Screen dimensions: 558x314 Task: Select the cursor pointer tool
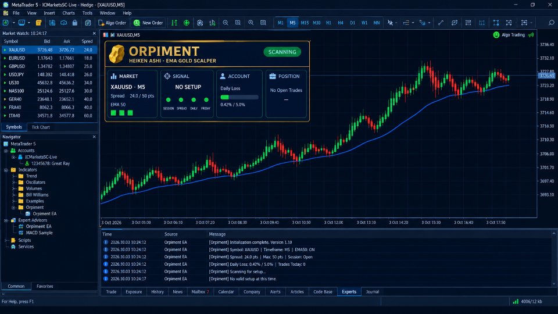coord(390,23)
